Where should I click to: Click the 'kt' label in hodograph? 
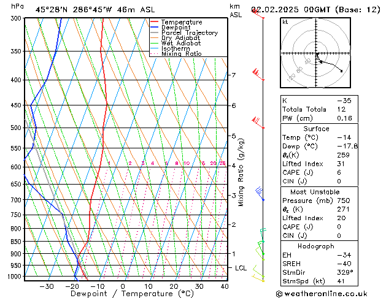coord(285,22)
